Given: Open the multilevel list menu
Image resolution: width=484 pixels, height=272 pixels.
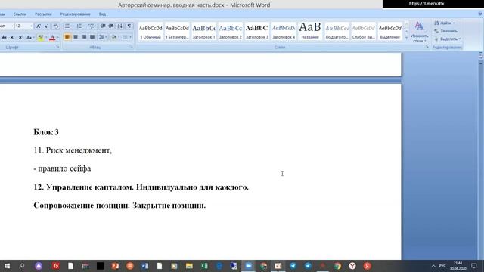Looking at the screenshot, I should [x=92, y=26].
